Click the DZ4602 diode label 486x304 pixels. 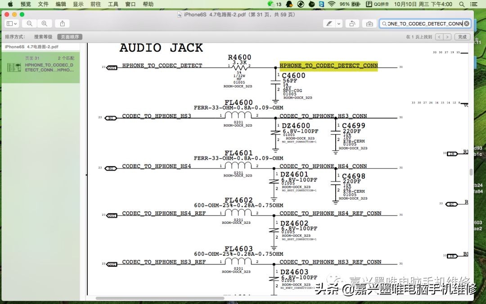294,223
